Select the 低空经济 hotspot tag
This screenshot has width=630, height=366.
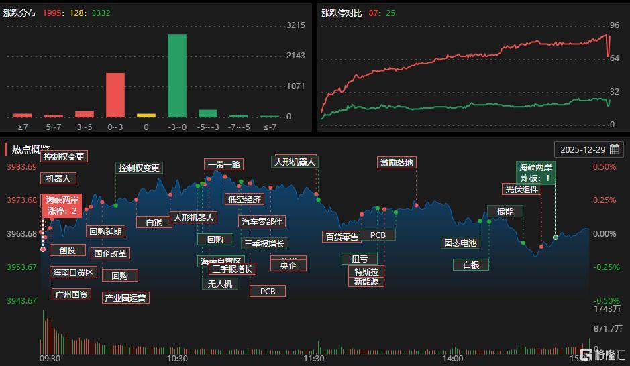(x=244, y=199)
